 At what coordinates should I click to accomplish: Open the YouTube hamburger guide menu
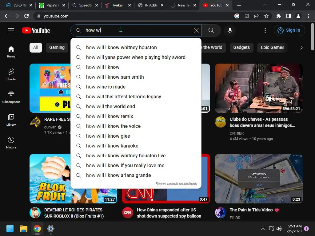tap(11, 30)
